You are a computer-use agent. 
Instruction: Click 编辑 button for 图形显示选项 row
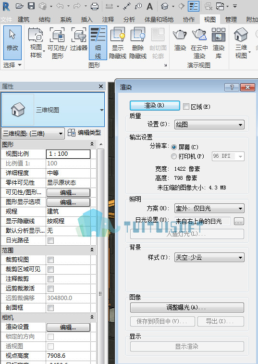pyautogui.click(x=68, y=202)
